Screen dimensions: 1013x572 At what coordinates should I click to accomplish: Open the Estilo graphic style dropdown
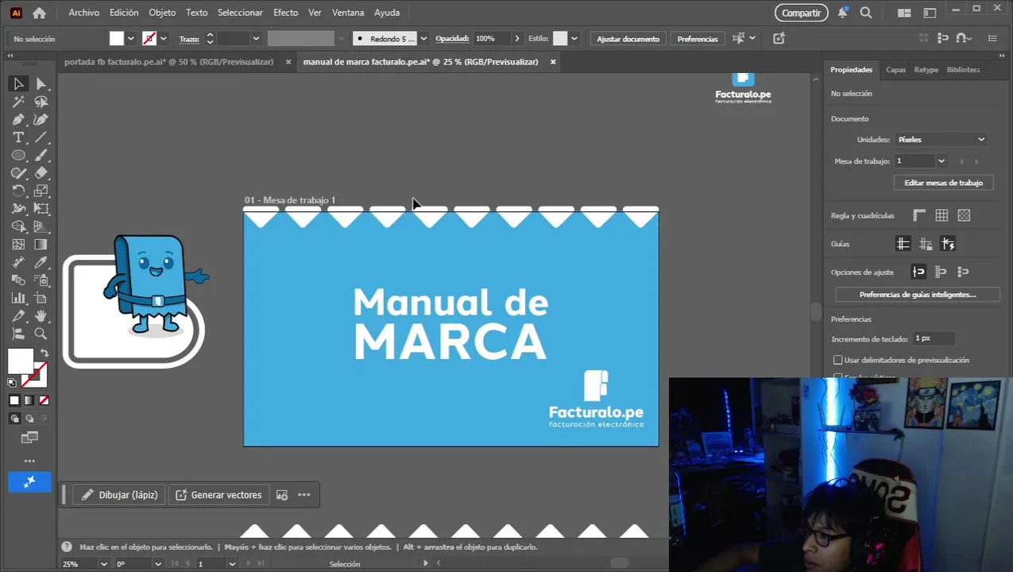pos(574,38)
